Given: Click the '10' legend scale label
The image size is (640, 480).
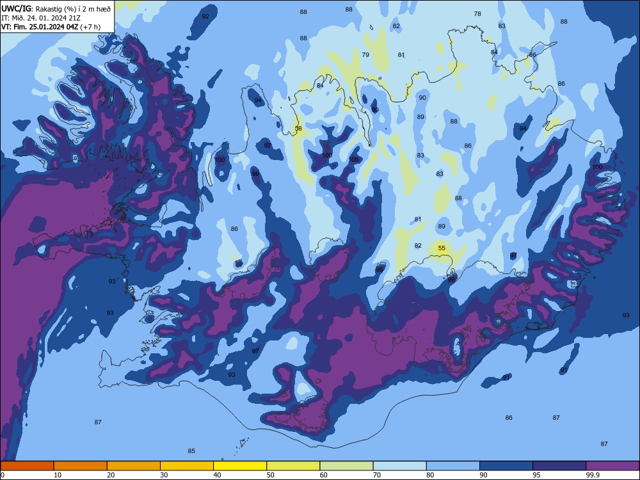Looking at the screenshot, I should (x=58, y=475).
